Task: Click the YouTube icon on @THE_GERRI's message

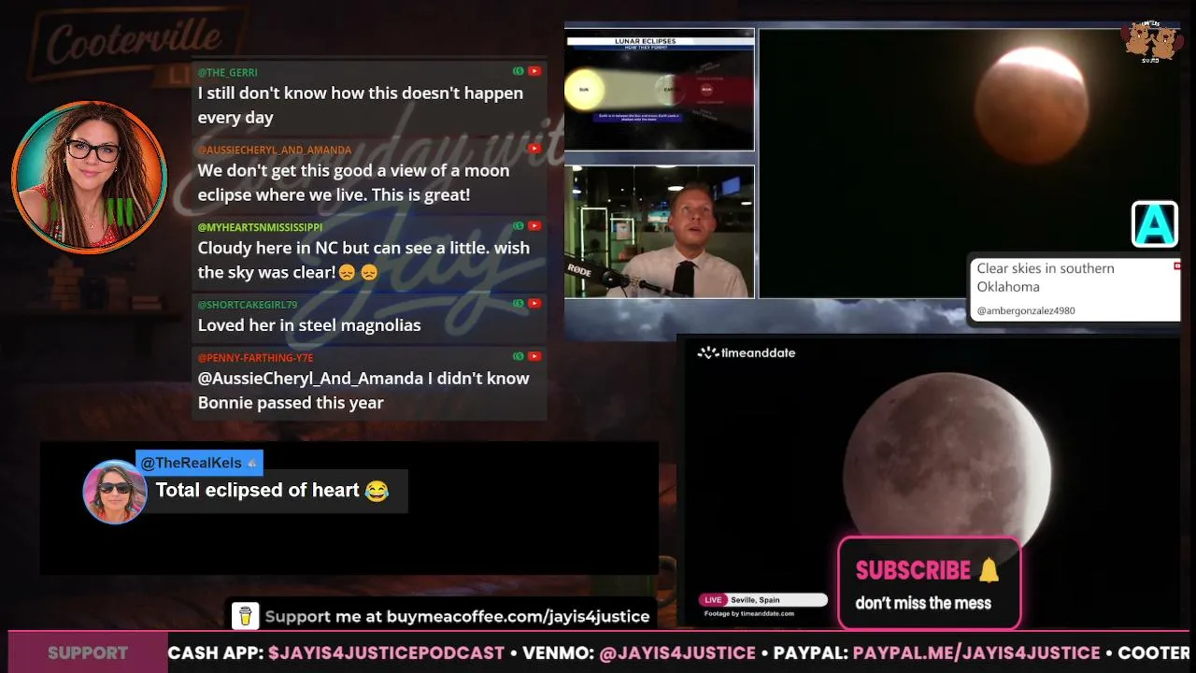Action: 534,71
